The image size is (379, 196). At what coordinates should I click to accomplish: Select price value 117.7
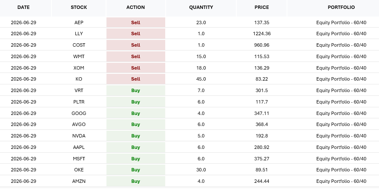pyautogui.click(x=262, y=102)
